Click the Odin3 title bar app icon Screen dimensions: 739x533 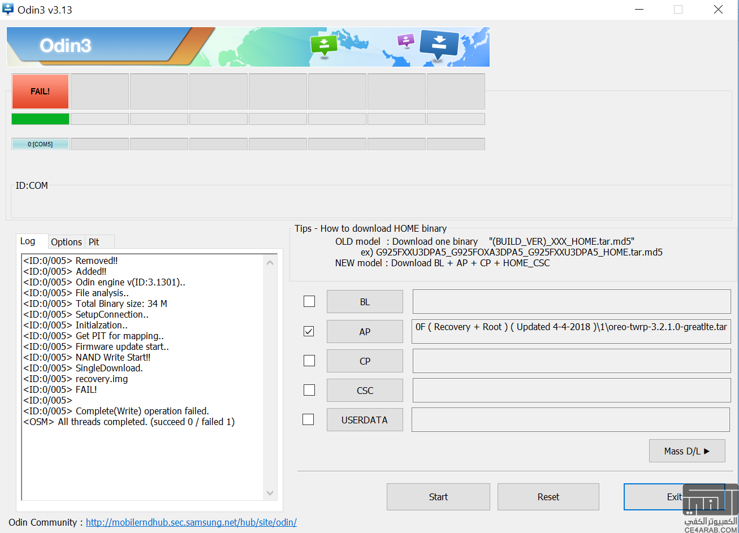coord(8,9)
